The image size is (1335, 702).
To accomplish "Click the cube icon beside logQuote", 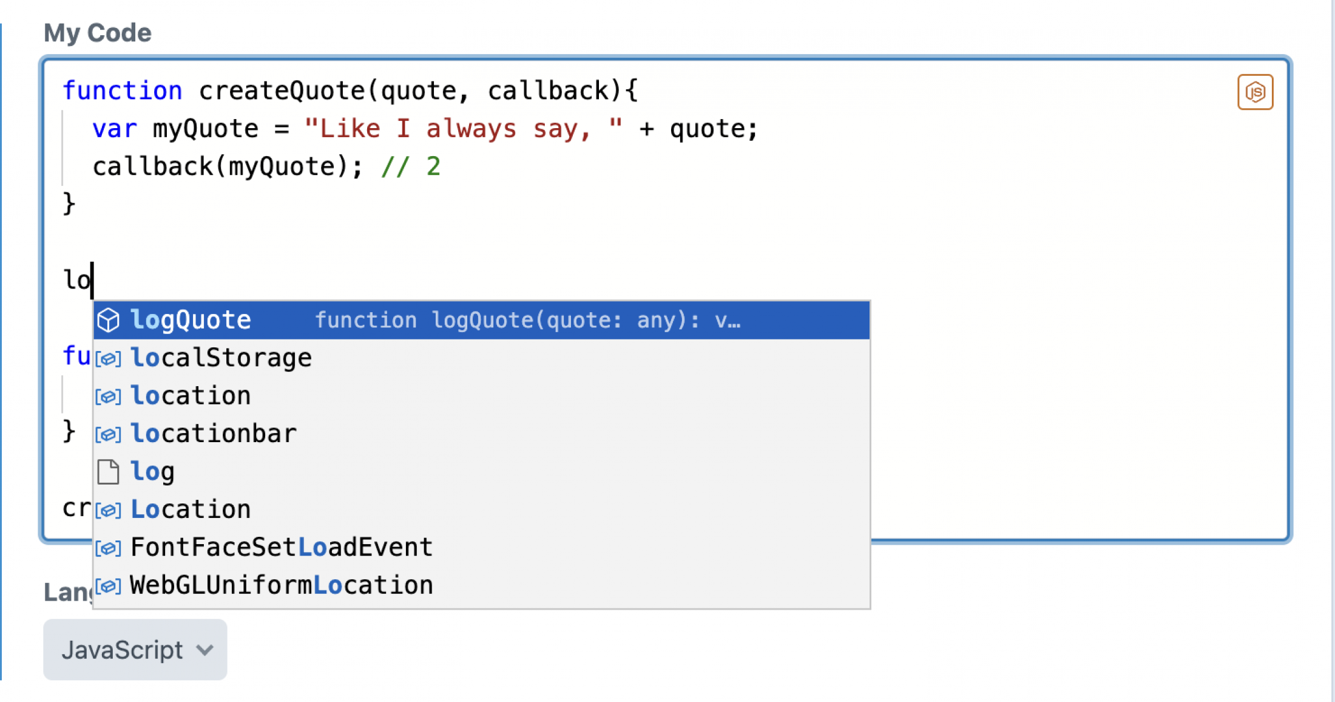I will pos(108,320).
